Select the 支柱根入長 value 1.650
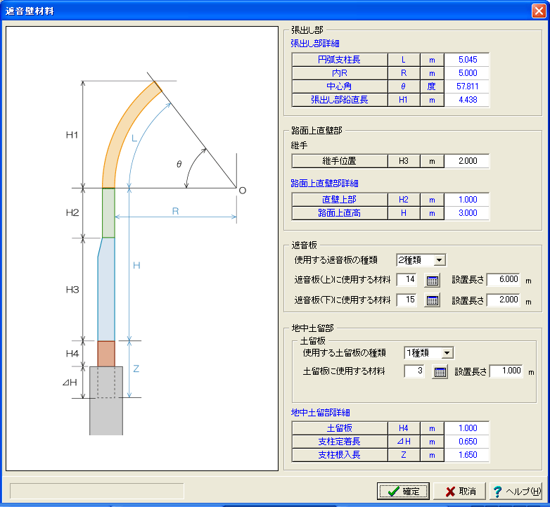550x507 pixels. click(x=467, y=455)
